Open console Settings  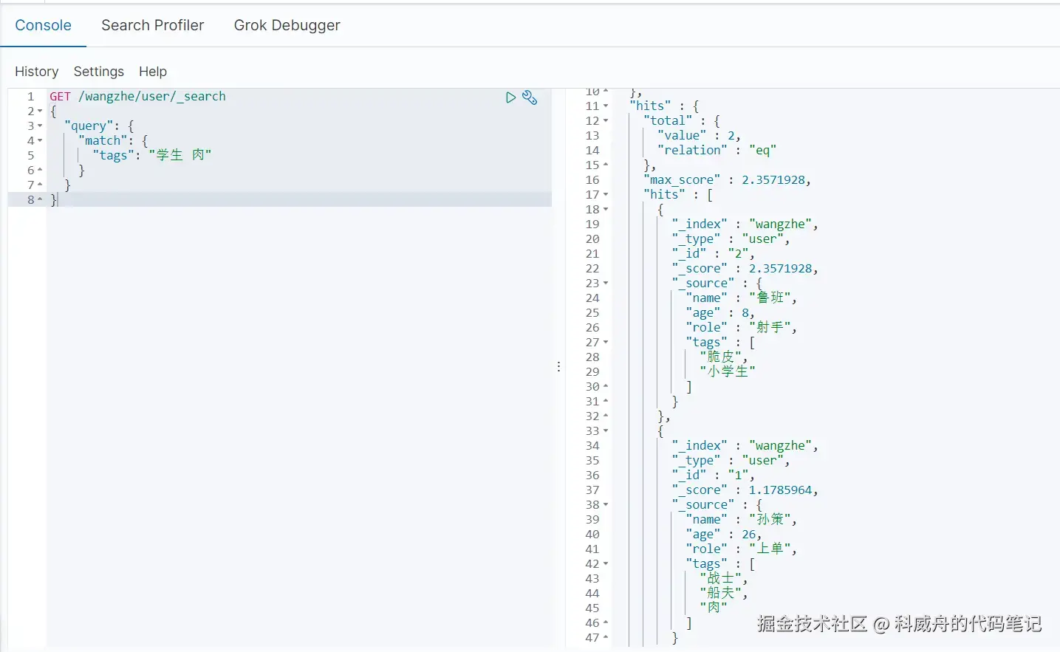(x=98, y=72)
